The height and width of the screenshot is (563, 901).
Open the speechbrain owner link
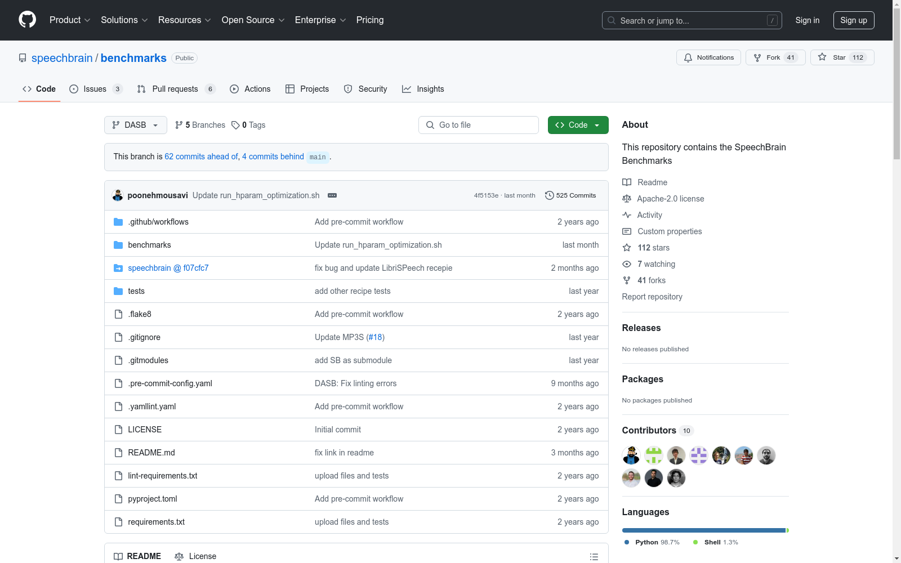coord(62,58)
